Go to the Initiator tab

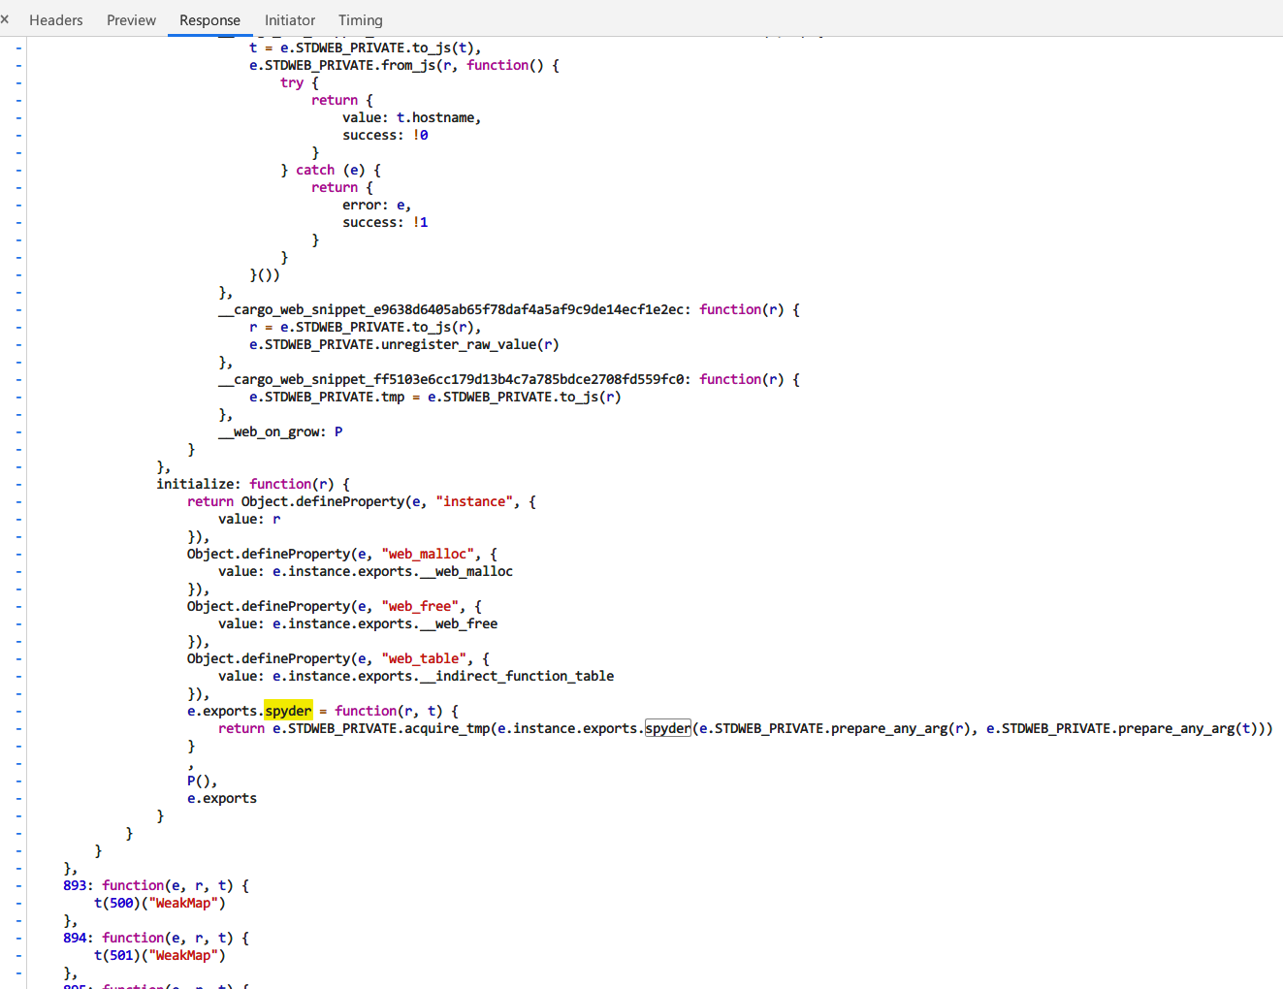point(290,20)
